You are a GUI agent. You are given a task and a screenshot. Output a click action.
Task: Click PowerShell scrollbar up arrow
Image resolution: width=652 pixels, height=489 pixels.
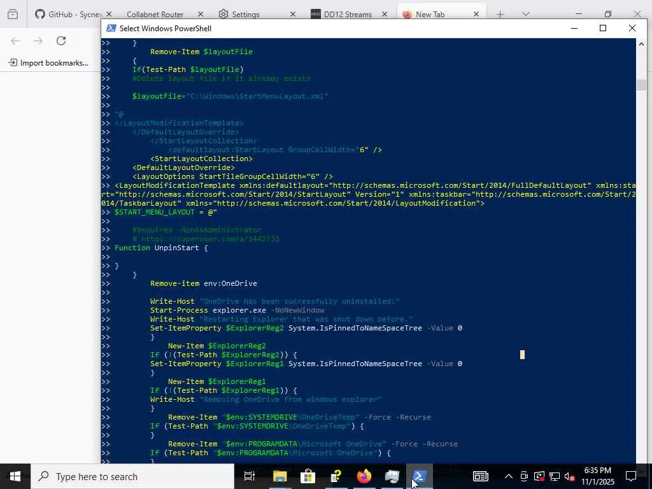click(641, 43)
